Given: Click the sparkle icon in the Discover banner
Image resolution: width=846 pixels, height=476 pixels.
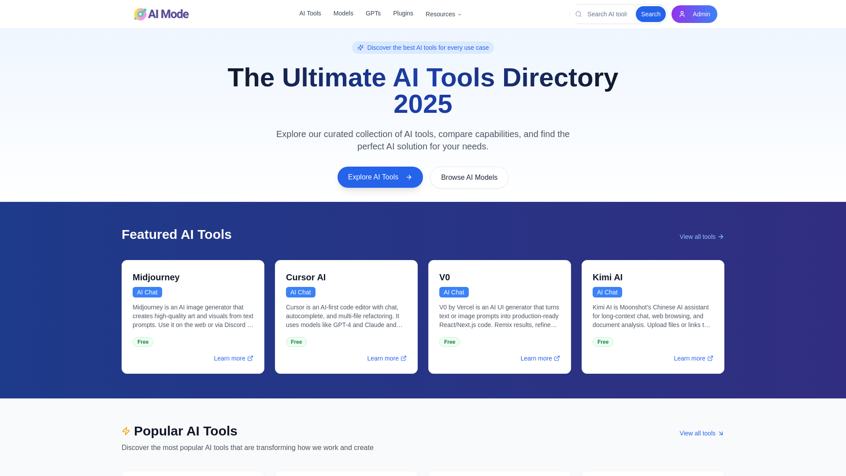Looking at the screenshot, I should point(360,48).
